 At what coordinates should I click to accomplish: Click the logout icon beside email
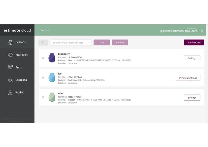coord(202,31)
